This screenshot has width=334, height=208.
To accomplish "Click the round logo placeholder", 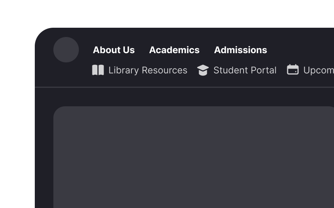I will click(x=66, y=50).
